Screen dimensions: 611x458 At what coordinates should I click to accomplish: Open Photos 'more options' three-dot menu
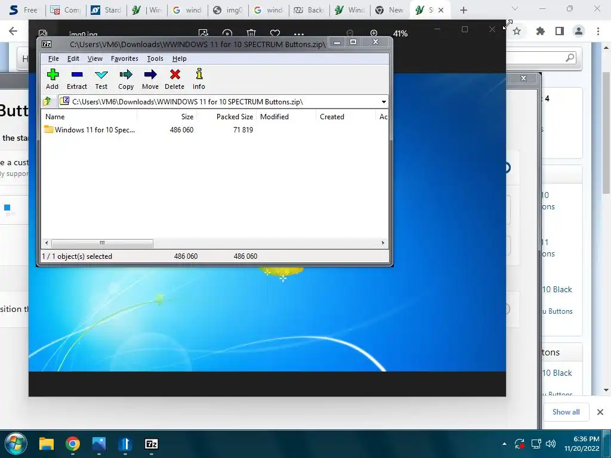[299, 34]
